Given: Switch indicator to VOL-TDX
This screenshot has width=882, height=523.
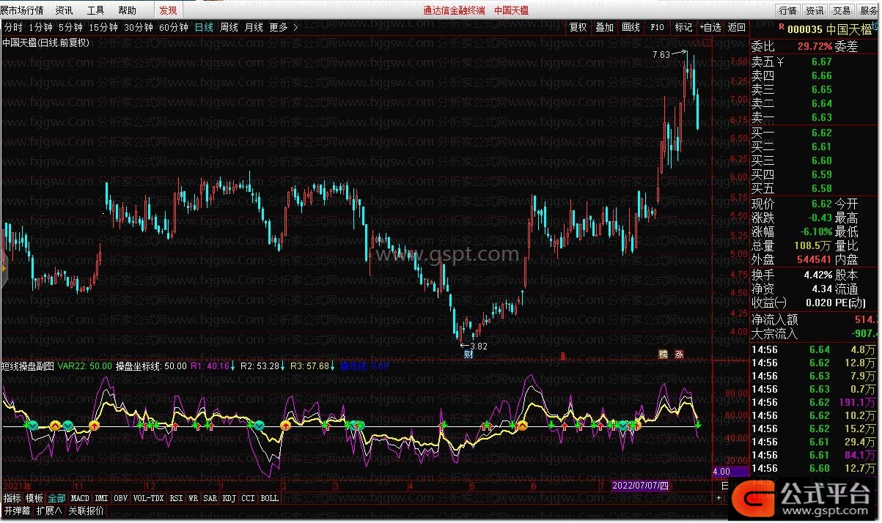Looking at the screenshot, I should (148, 498).
